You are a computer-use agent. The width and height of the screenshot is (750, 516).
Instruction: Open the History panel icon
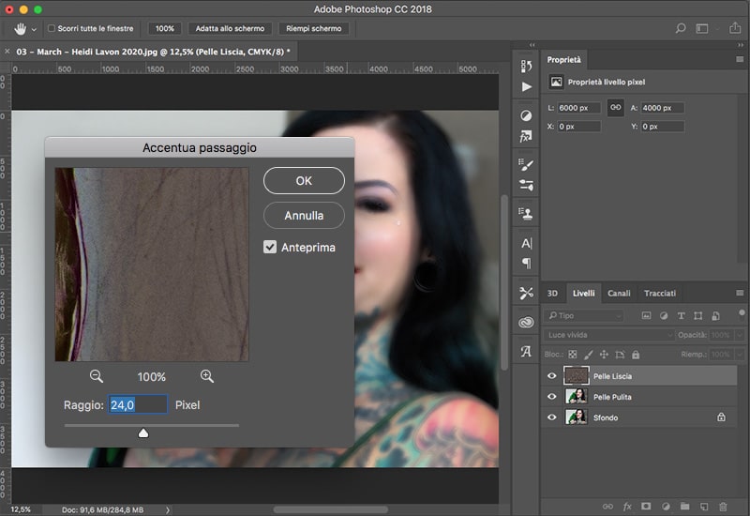[526, 65]
